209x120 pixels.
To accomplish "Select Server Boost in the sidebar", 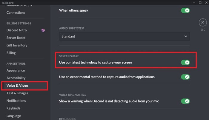I will (x=16, y=38).
